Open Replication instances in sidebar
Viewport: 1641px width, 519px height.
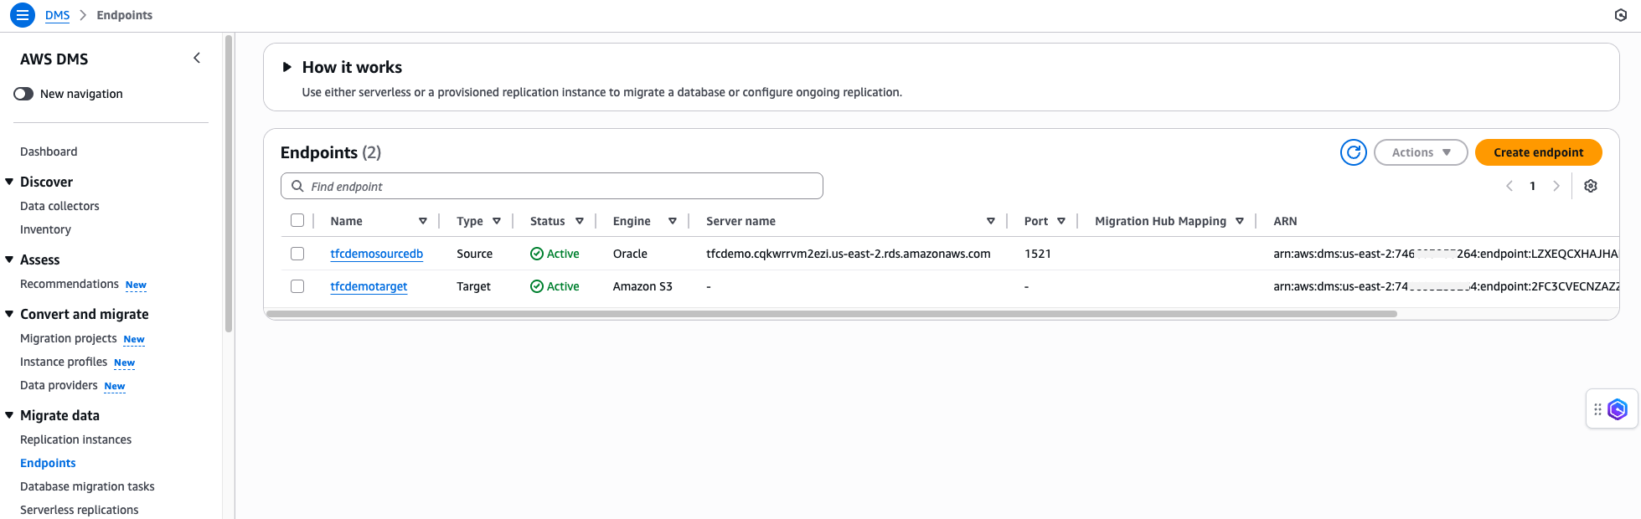point(75,439)
